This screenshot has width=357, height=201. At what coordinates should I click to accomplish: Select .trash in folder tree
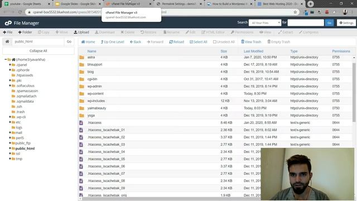pyautogui.click(x=20, y=112)
